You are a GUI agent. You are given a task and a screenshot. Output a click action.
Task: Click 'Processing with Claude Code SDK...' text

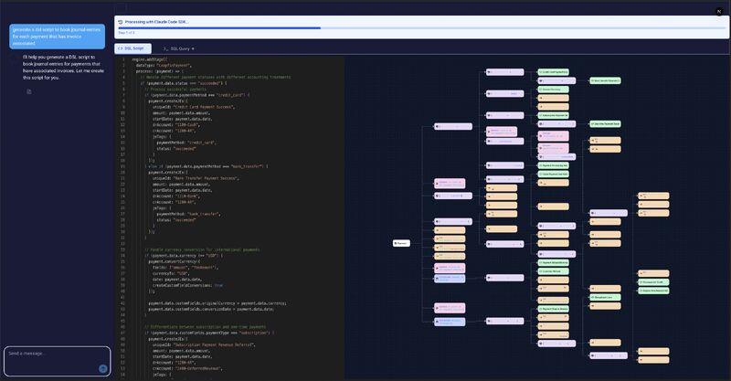(x=156, y=22)
